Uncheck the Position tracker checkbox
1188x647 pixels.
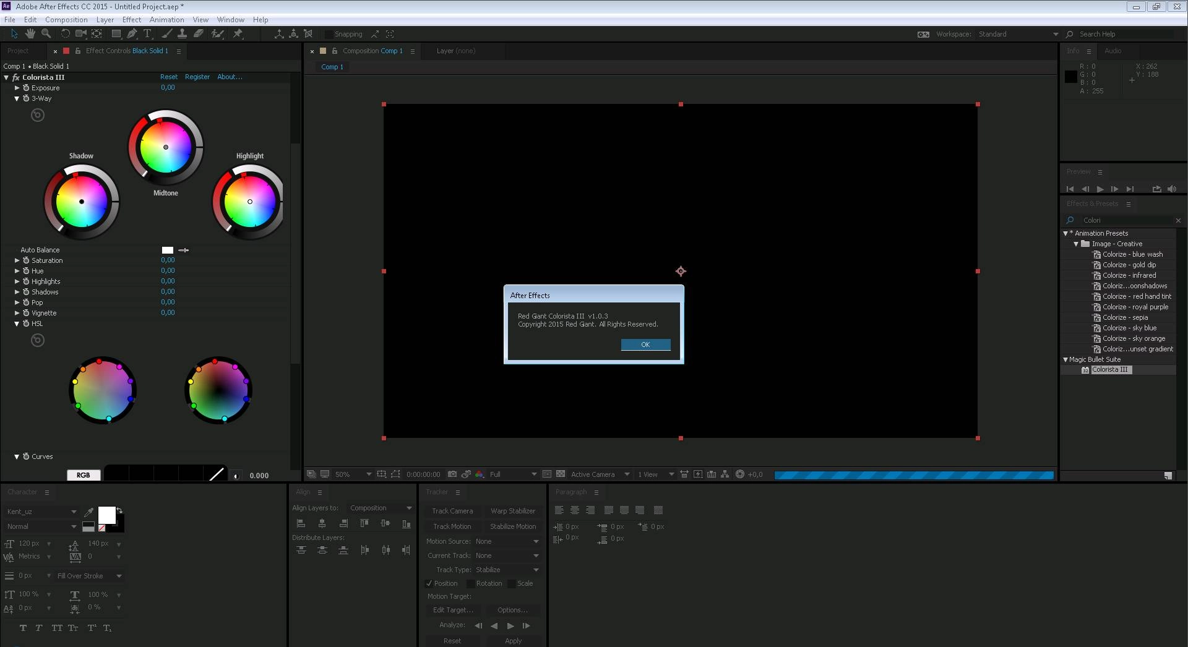(429, 583)
